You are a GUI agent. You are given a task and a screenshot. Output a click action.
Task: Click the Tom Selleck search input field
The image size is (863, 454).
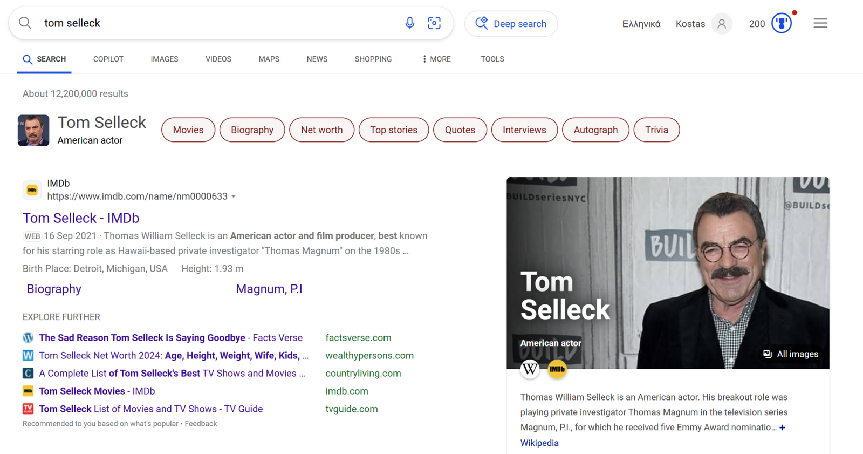(216, 23)
